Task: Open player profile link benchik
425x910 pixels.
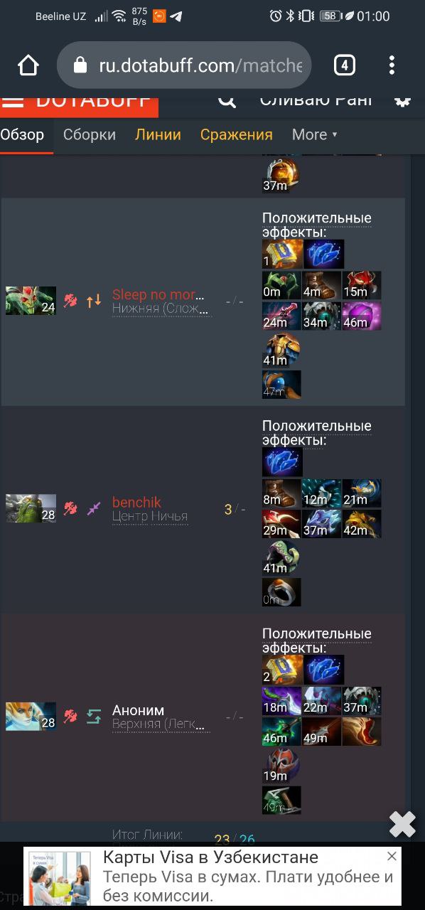Action: (136, 503)
